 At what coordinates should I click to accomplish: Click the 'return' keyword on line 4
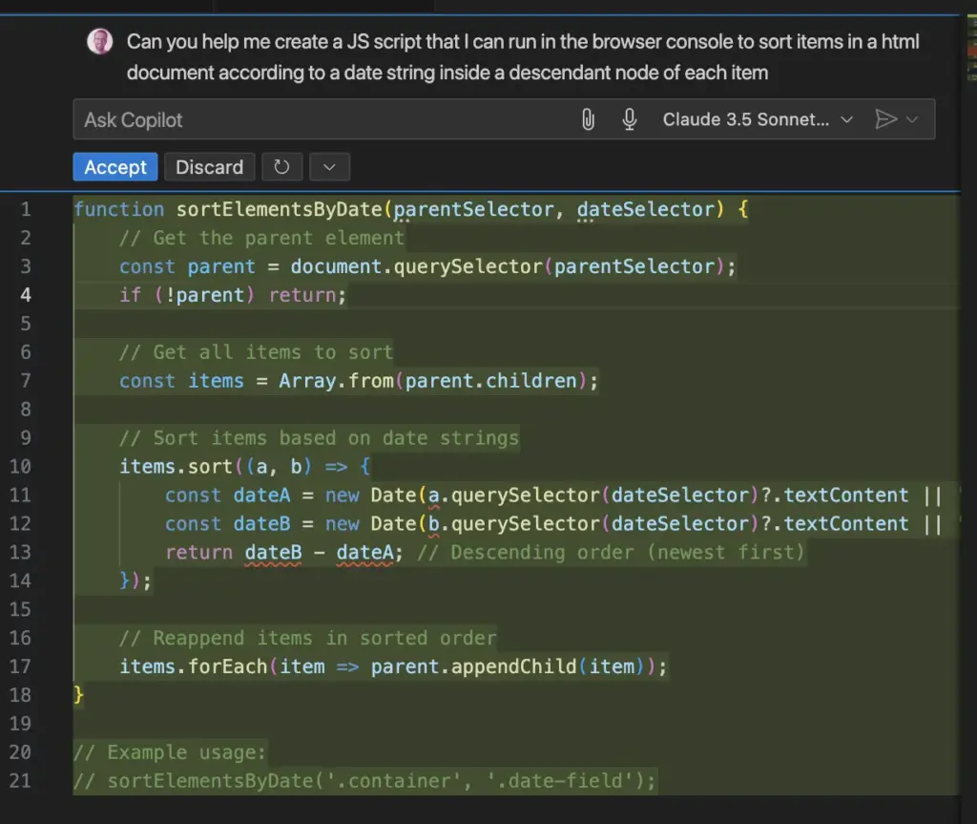tap(302, 294)
